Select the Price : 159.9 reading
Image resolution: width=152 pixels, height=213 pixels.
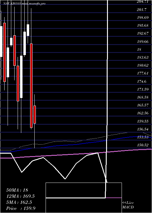tap(21, 208)
